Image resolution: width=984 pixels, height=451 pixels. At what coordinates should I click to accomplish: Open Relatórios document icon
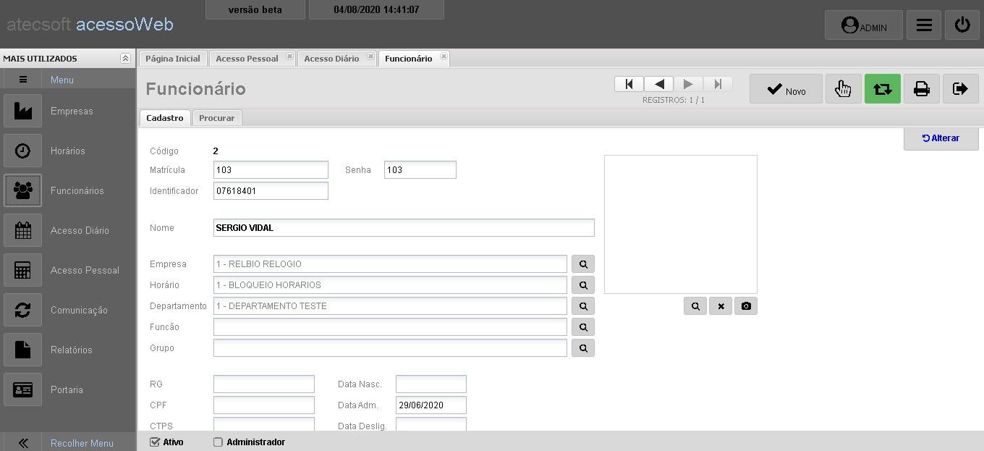[x=23, y=350]
